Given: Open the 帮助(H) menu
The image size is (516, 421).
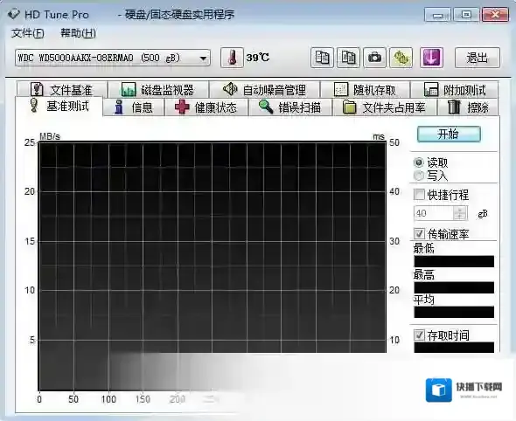Looking at the screenshot, I should (x=79, y=33).
